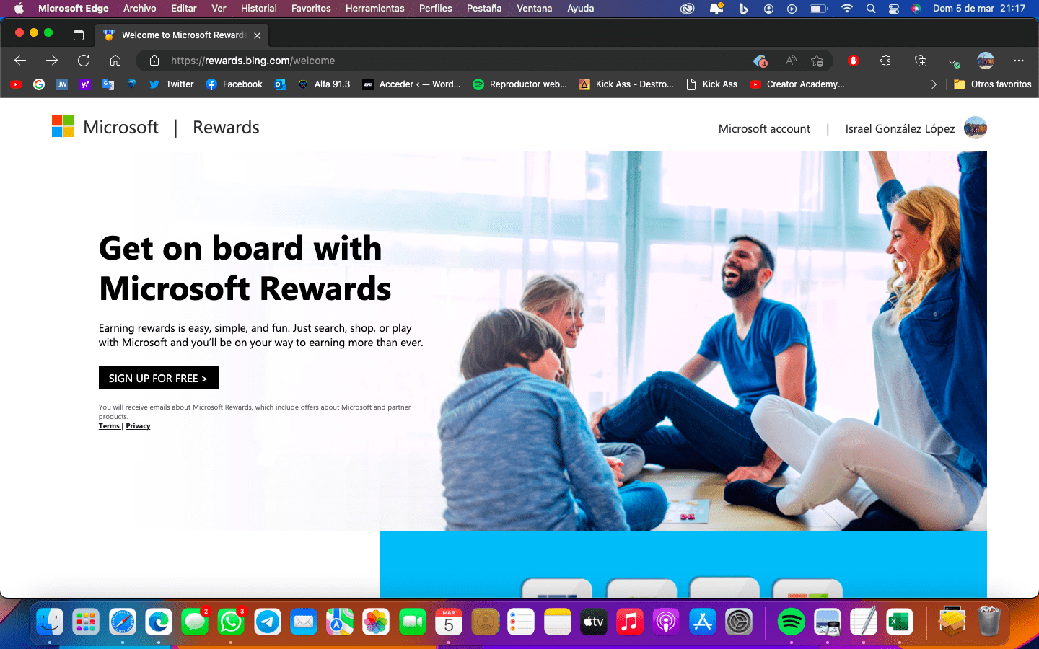Open the red ad blocker extension
The height and width of the screenshot is (649, 1039).
(854, 61)
